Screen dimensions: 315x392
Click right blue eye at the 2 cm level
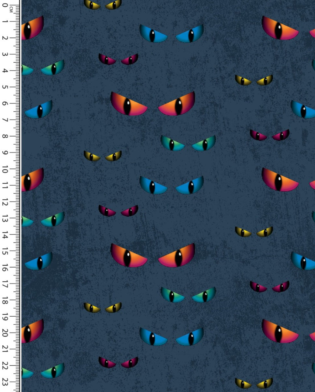[190, 35]
